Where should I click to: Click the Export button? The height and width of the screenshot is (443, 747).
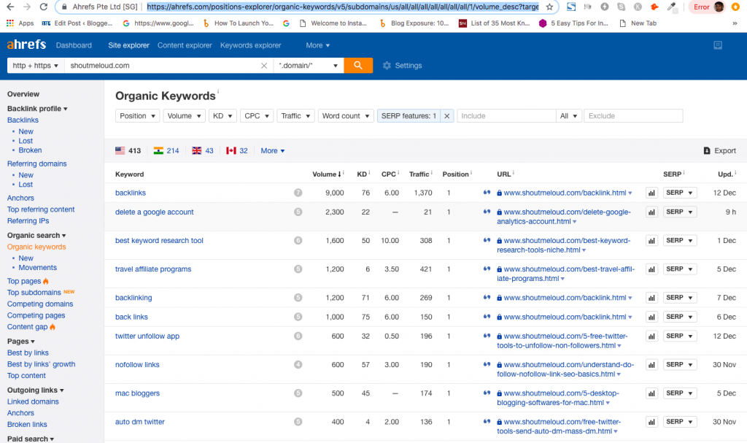[x=719, y=150]
